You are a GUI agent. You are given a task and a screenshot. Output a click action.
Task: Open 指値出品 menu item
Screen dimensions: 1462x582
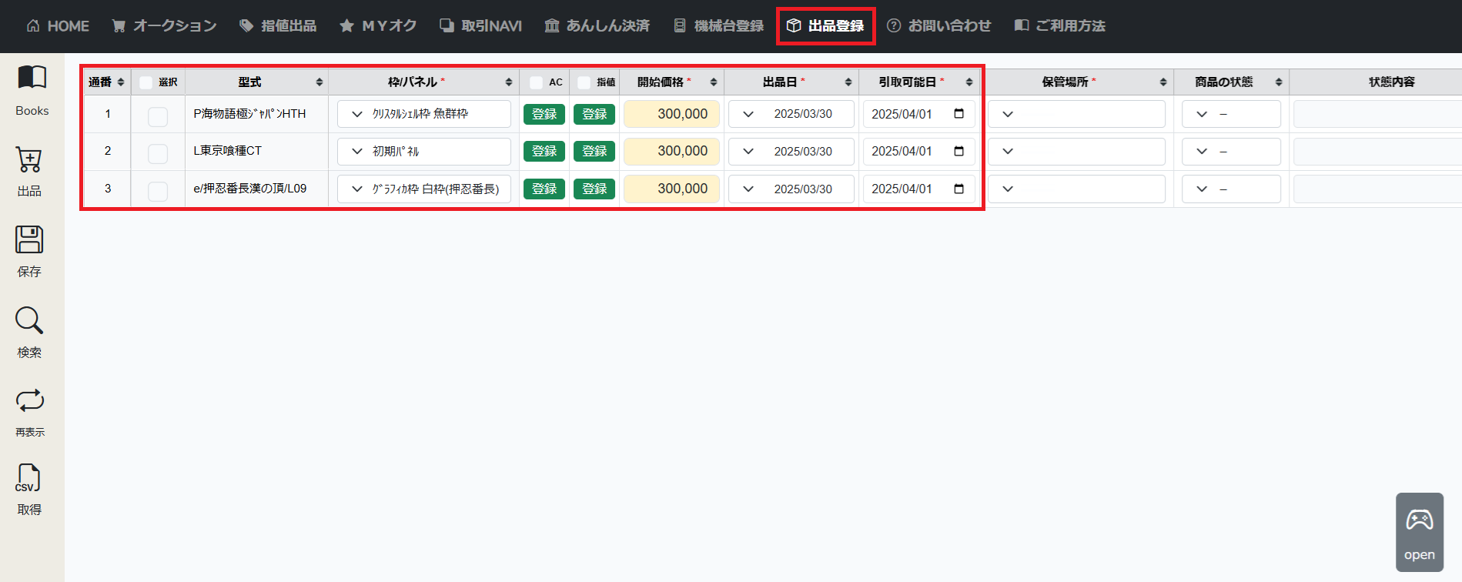[278, 26]
